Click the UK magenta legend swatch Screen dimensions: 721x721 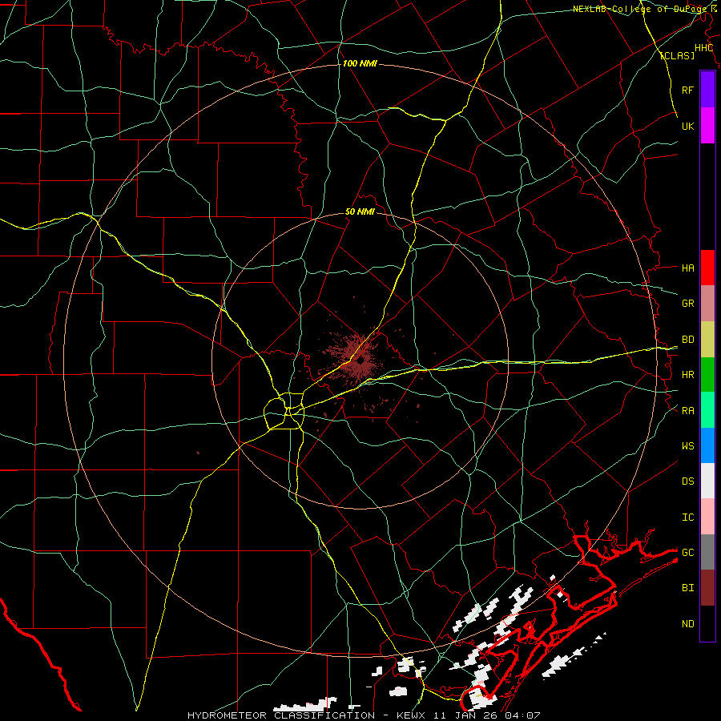[x=707, y=126]
